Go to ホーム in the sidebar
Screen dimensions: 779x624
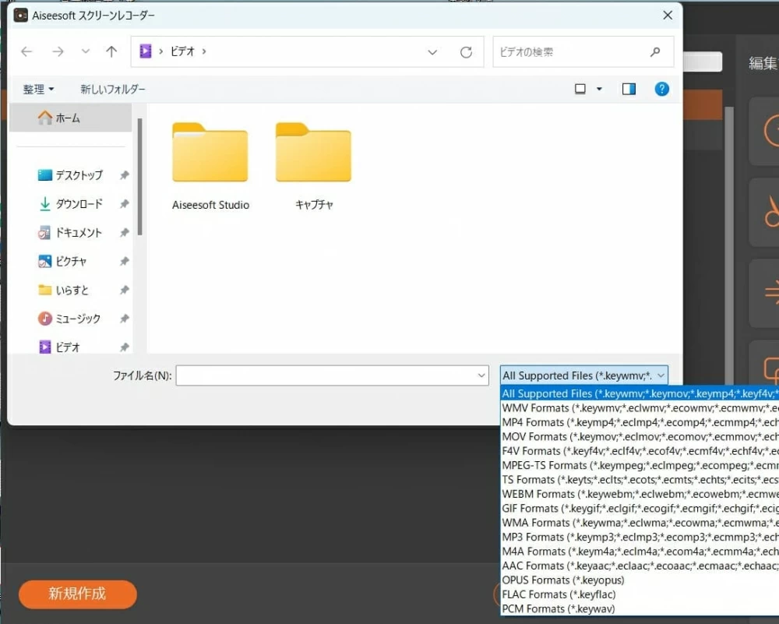pyautogui.click(x=67, y=118)
